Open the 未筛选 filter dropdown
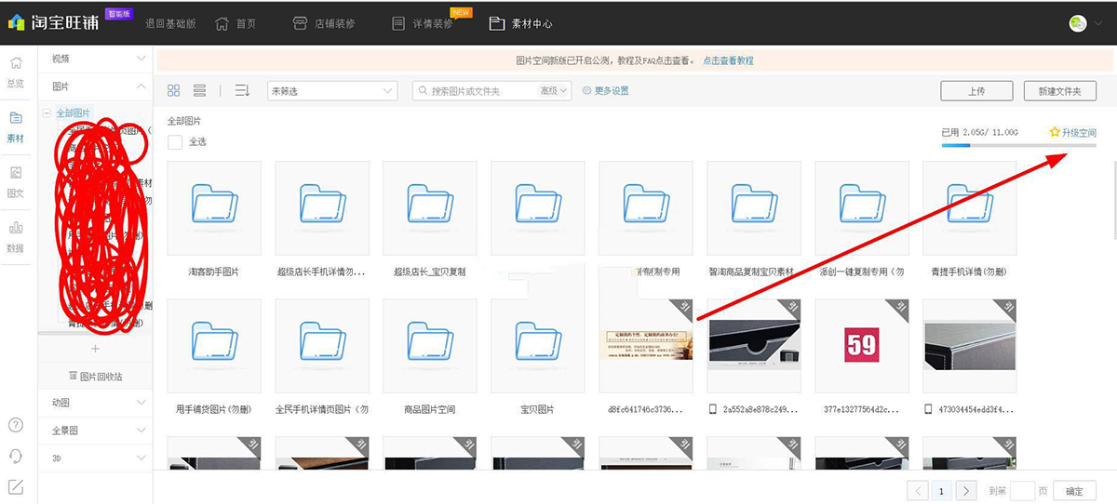 332,91
